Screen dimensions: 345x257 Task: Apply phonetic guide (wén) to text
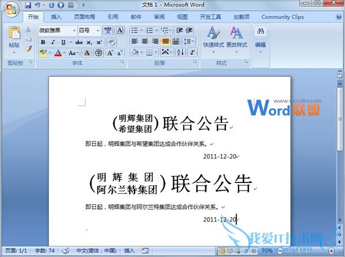108,30
